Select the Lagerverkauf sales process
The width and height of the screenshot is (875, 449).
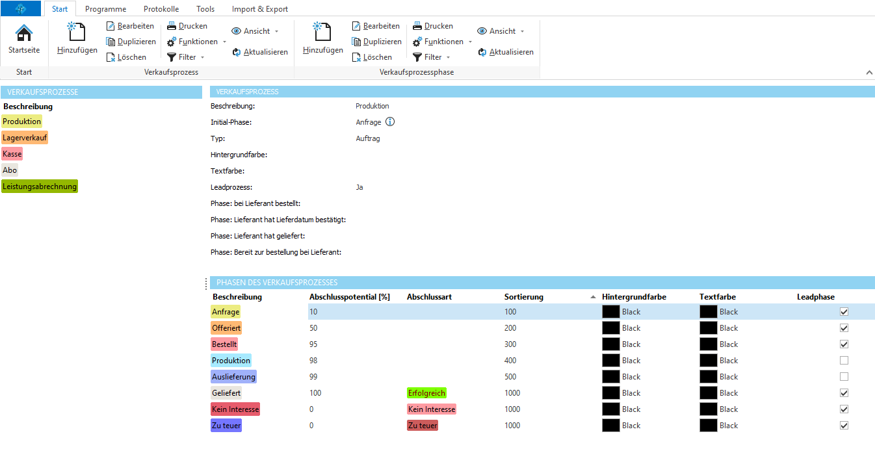25,137
